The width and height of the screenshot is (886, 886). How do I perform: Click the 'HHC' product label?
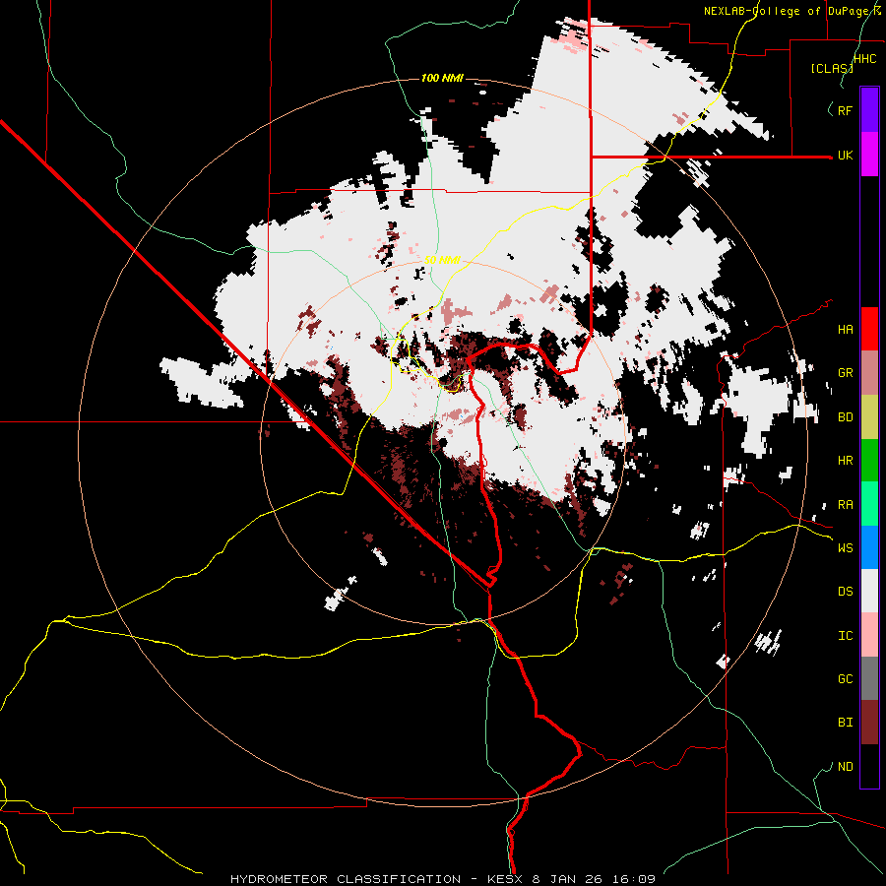pos(864,59)
